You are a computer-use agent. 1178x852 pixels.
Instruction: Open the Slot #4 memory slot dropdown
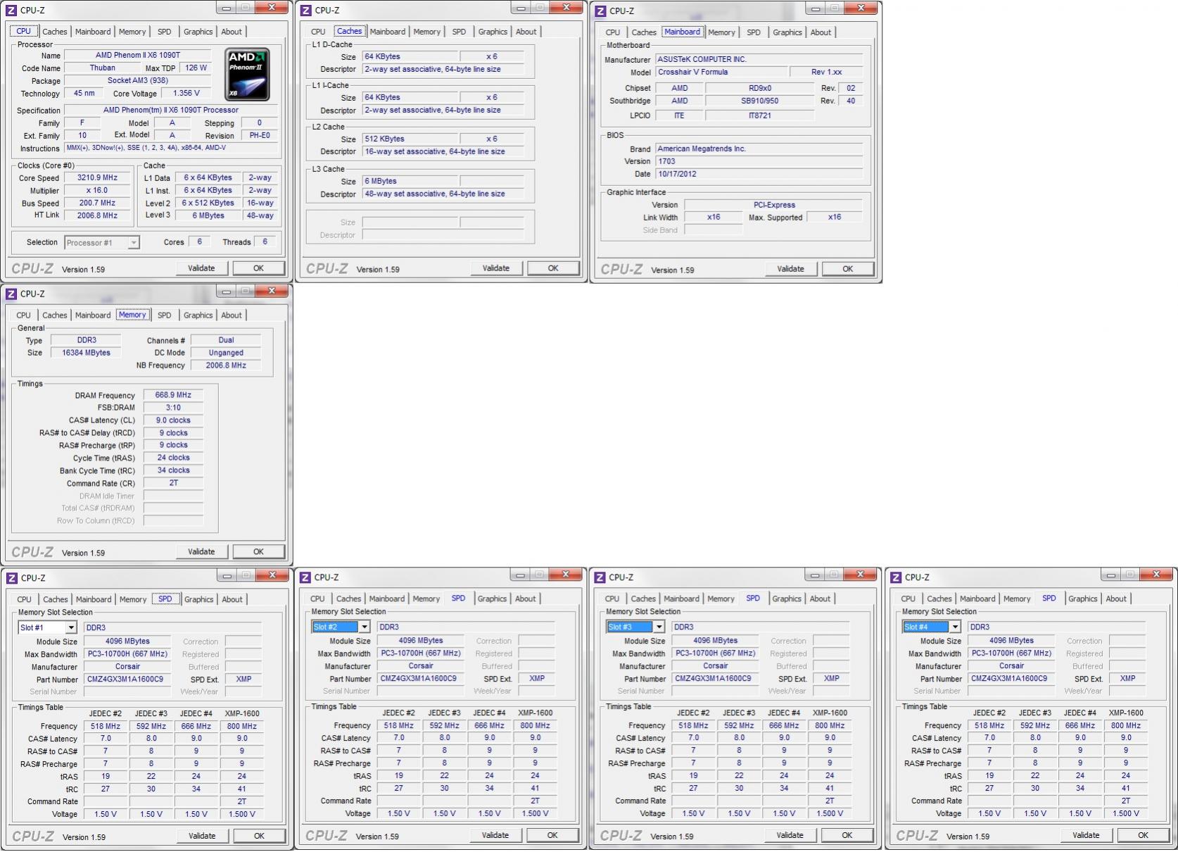coord(932,627)
